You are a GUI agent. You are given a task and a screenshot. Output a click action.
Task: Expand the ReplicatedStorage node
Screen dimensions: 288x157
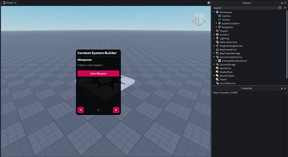(x=214, y=53)
